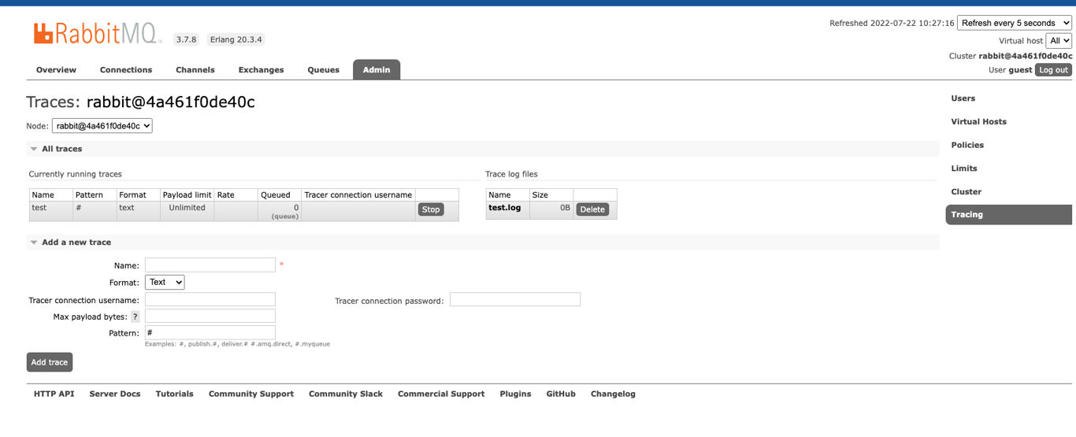The image size is (1076, 437).
Task: Go to the Channels tab
Action: [195, 70]
